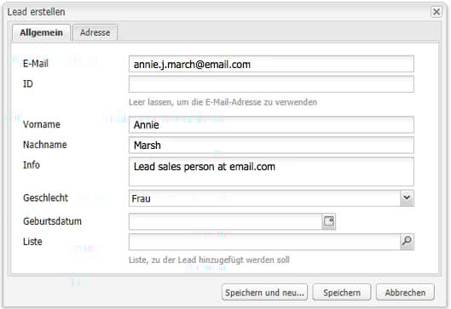The height and width of the screenshot is (309, 451).
Task: Click the Abbrechen button
Action: pos(405,293)
